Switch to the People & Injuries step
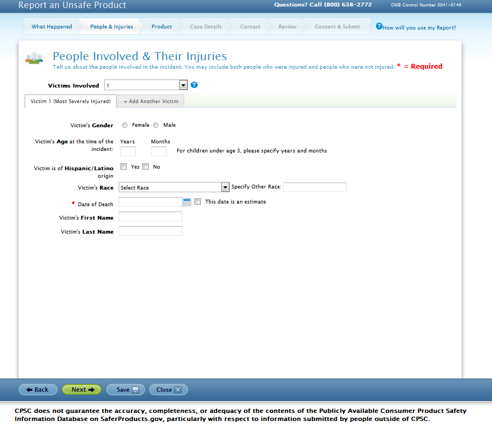Screen dimensions: 492x436 pos(112,27)
